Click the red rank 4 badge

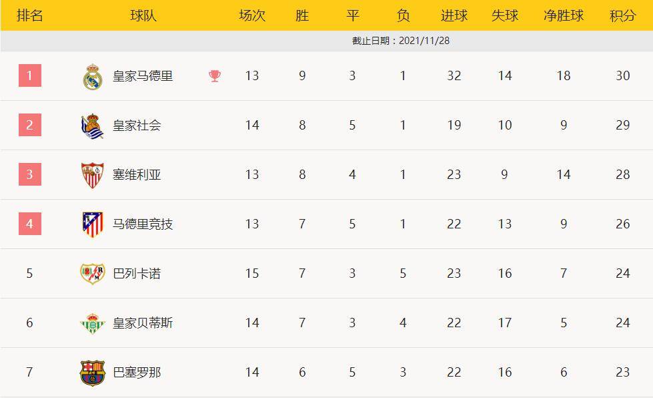click(x=29, y=224)
